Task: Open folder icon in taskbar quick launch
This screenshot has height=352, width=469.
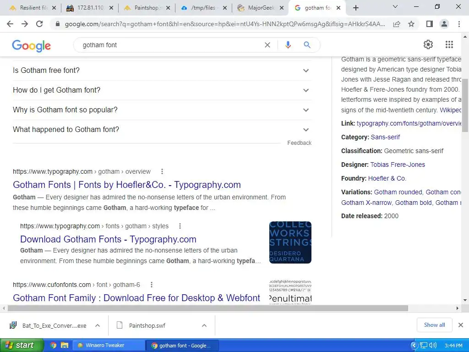Action: click(x=64, y=346)
